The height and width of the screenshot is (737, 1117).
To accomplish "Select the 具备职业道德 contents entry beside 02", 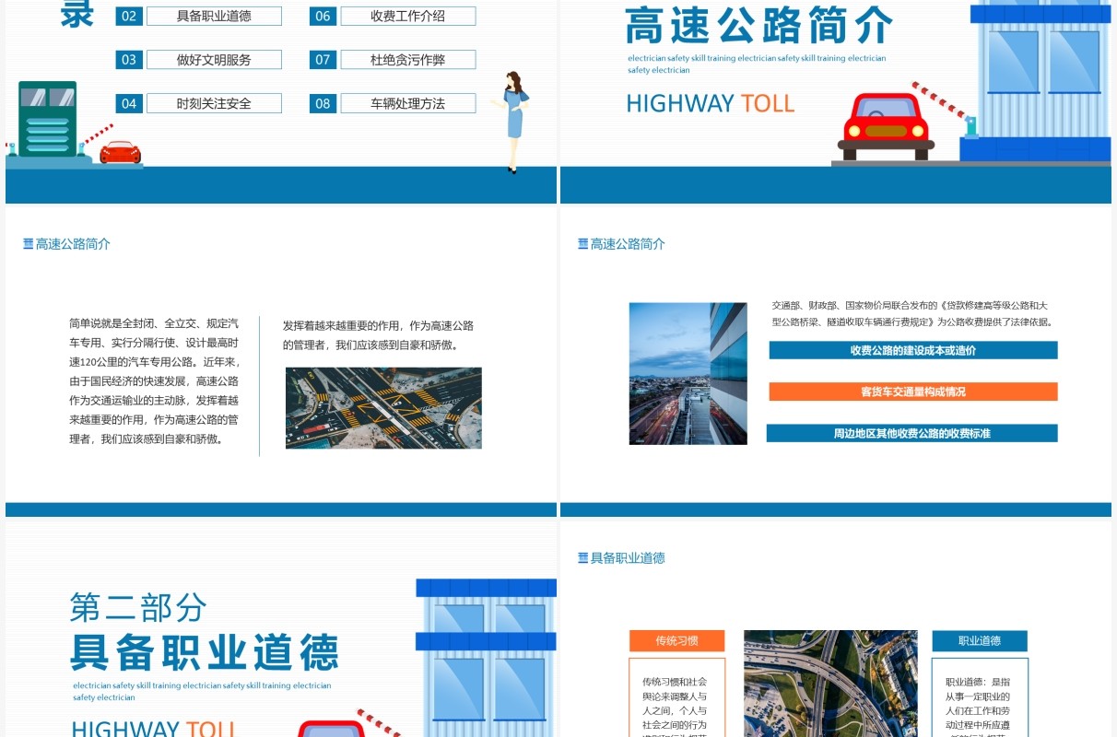I will click(214, 16).
